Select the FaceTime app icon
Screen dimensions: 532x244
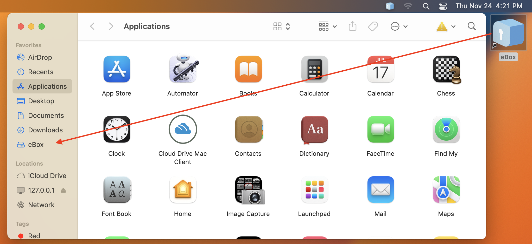[381, 129]
